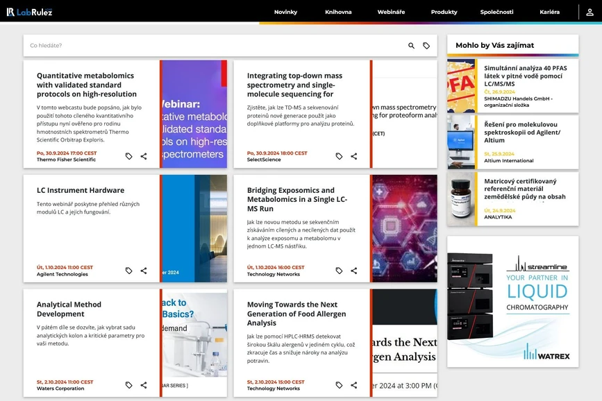The height and width of the screenshot is (401, 602).
Task: Open the Kariéra menu
Action: click(x=550, y=12)
